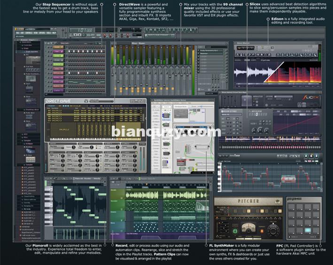This screenshot has width=333, height=265.
Task: Click the first icon in Edison's toolbar
Action: pos(238,55)
